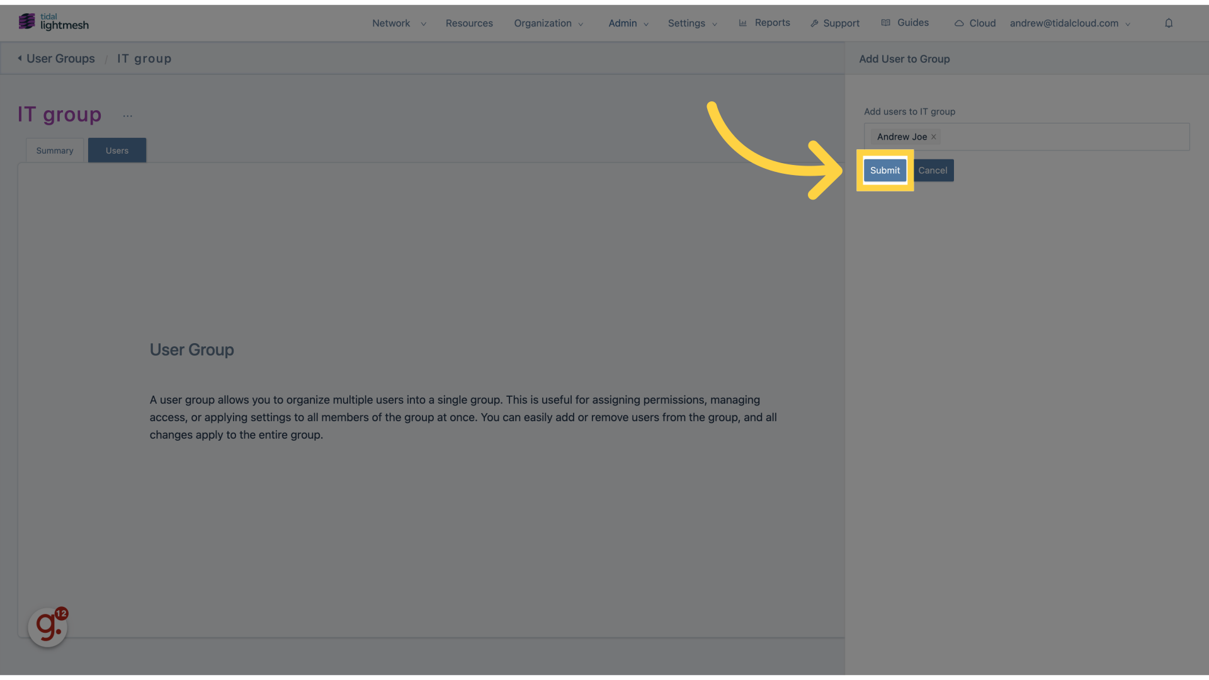
Task: Cancel adding user to group
Action: pyautogui.click(x=933, y=171)
